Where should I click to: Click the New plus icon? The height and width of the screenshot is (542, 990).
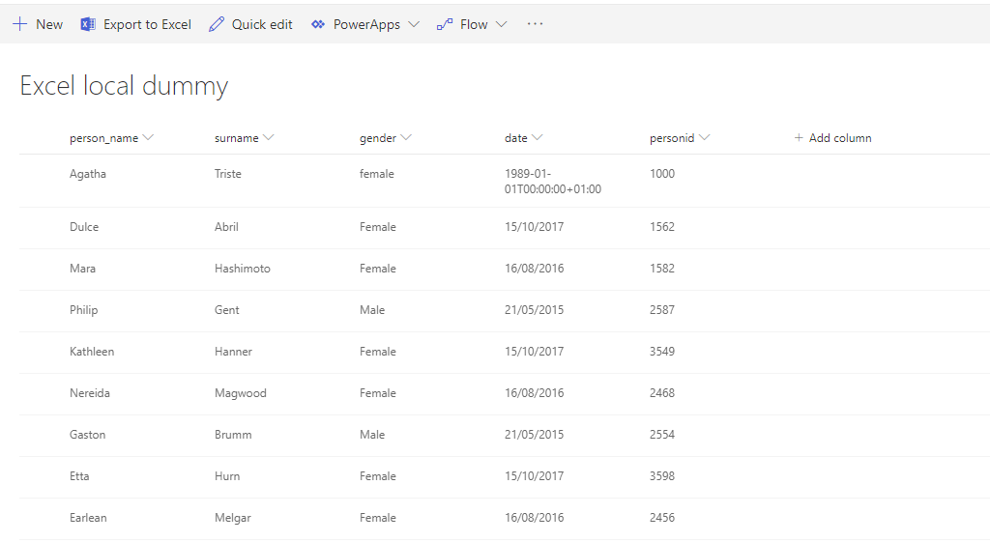pos(19,24)
